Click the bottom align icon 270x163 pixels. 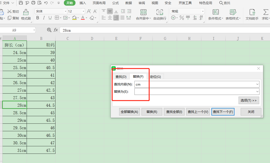tap(116, 11)
